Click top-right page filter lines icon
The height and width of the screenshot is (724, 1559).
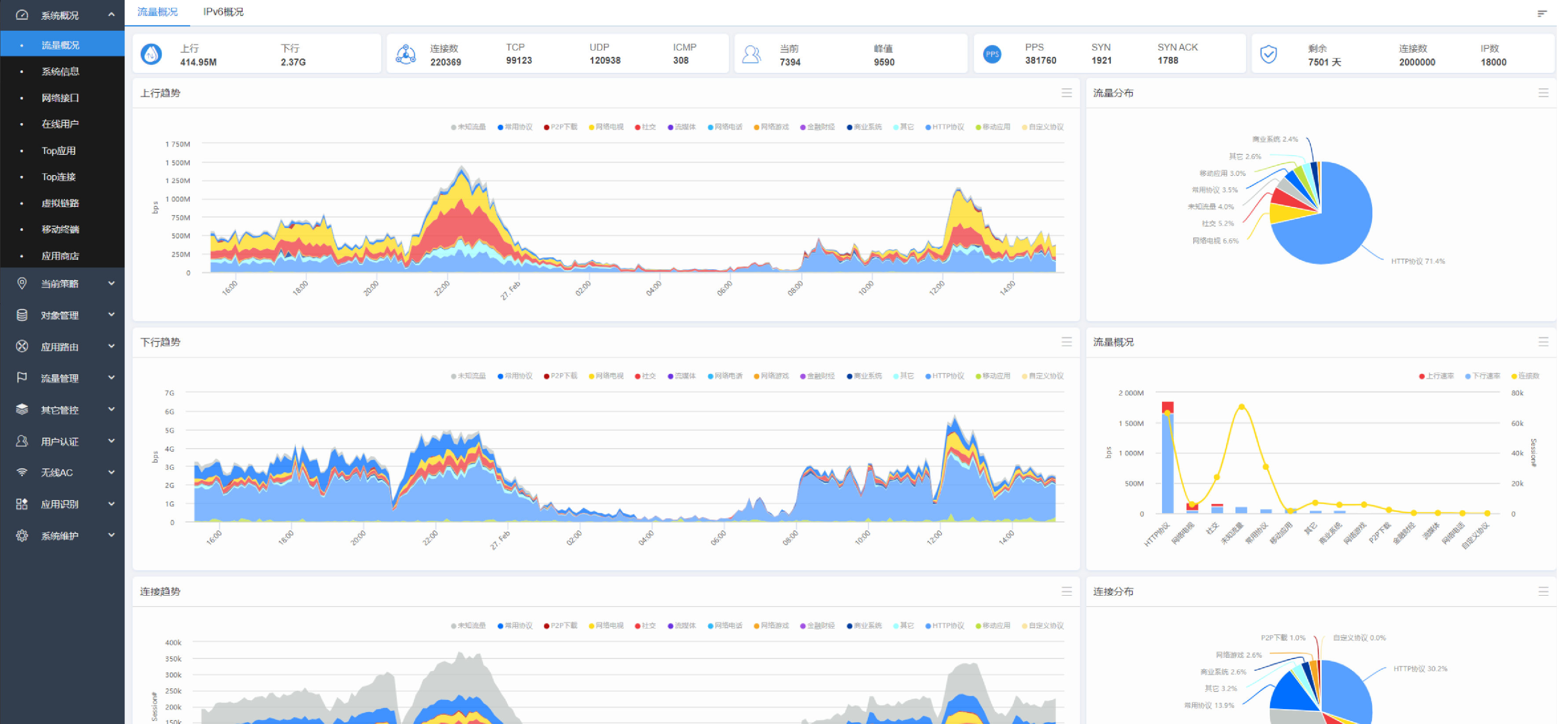[x=1541, y=13]
